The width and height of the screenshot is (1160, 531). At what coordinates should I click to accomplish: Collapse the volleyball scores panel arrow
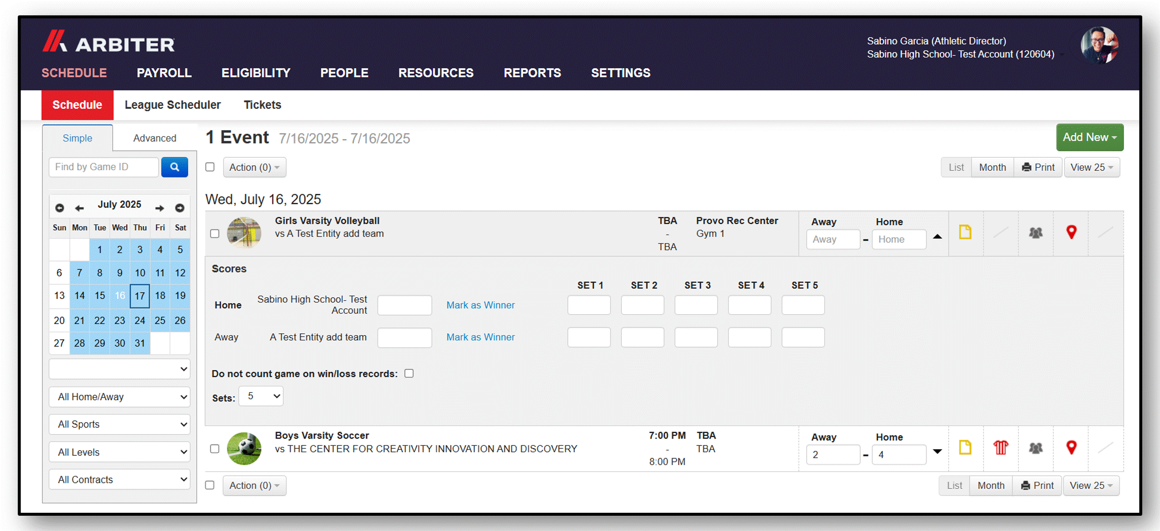pos(937,236)
